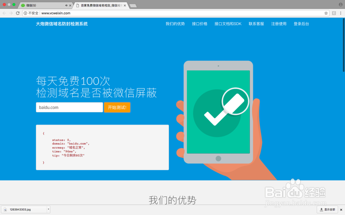Viewport: 345px width, 215px height.
Task: Open the 接口价格 nav link
Action: coord(199,24)
